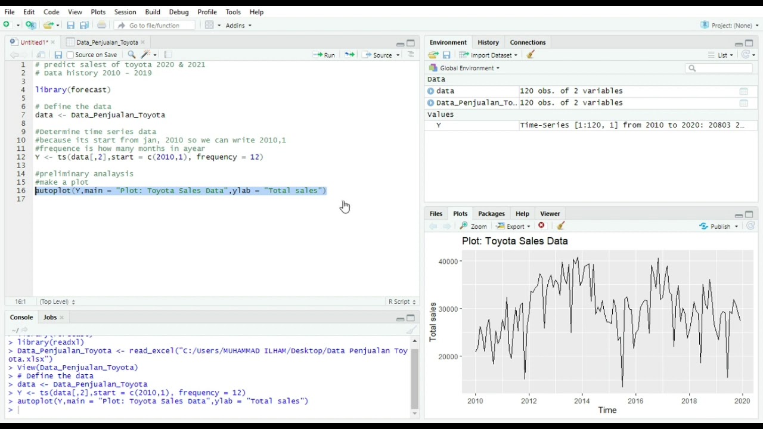Viewport: 763px width, 429px height.
Task: Open the Code menu
Action: tap(51, 12)
